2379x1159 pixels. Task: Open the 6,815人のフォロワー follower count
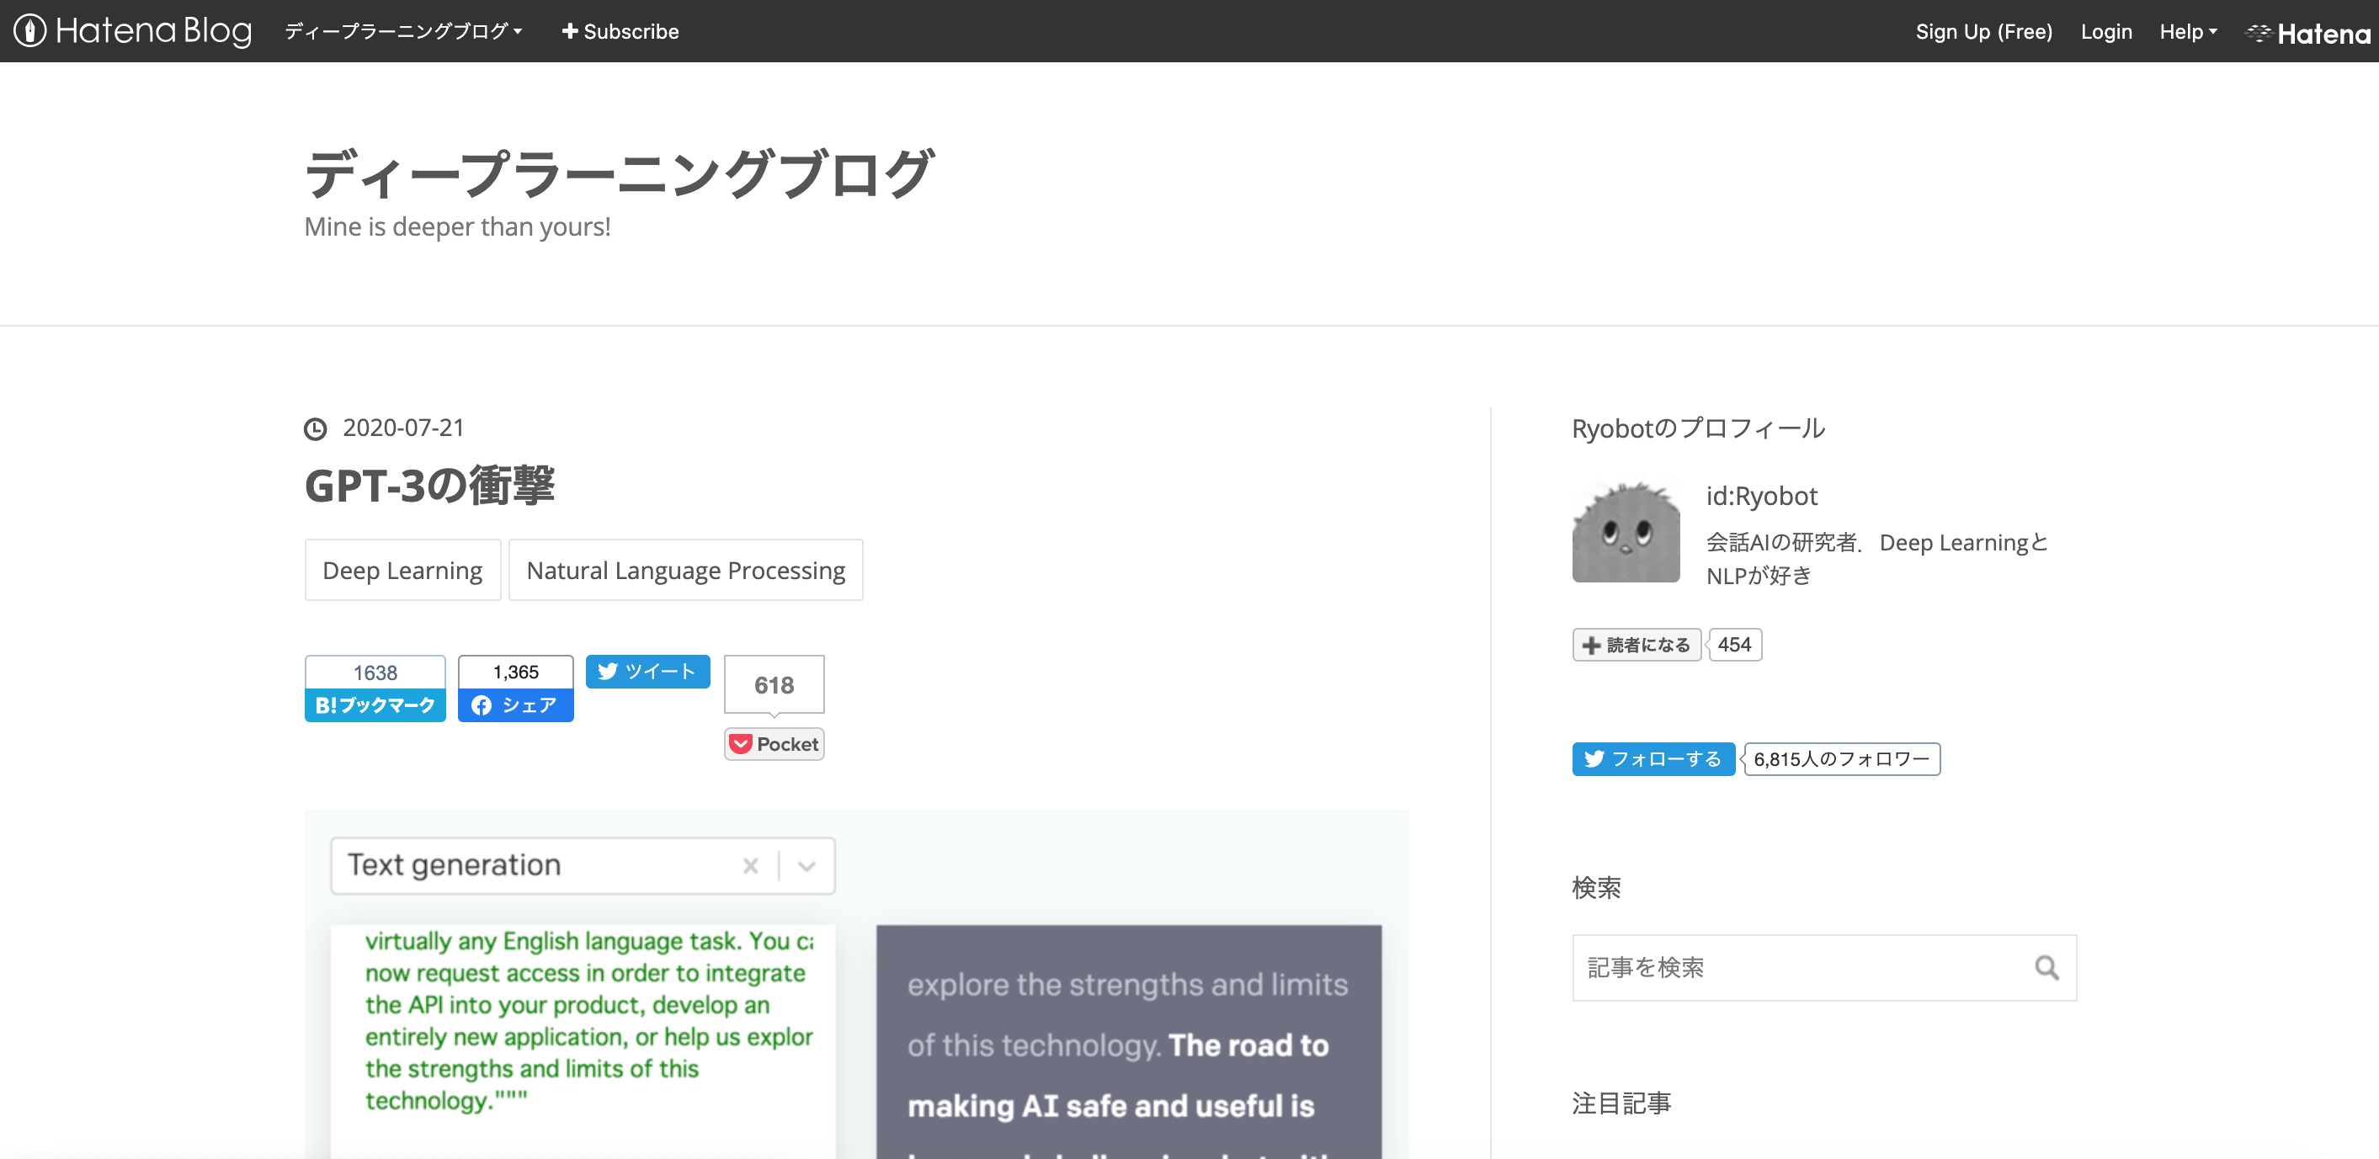click(1842, 759)
